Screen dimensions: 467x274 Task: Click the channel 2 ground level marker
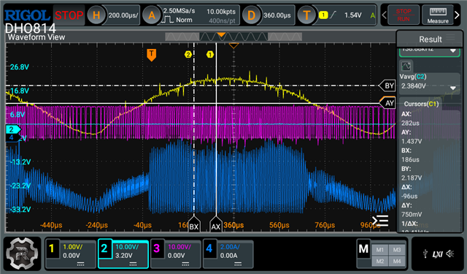(13, 129)
